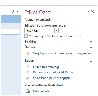Viewport: 98px width, 96px height.
Task: Collapse Ziyaret edilecek Web sitesi group
Action: [x=91, y=86]
